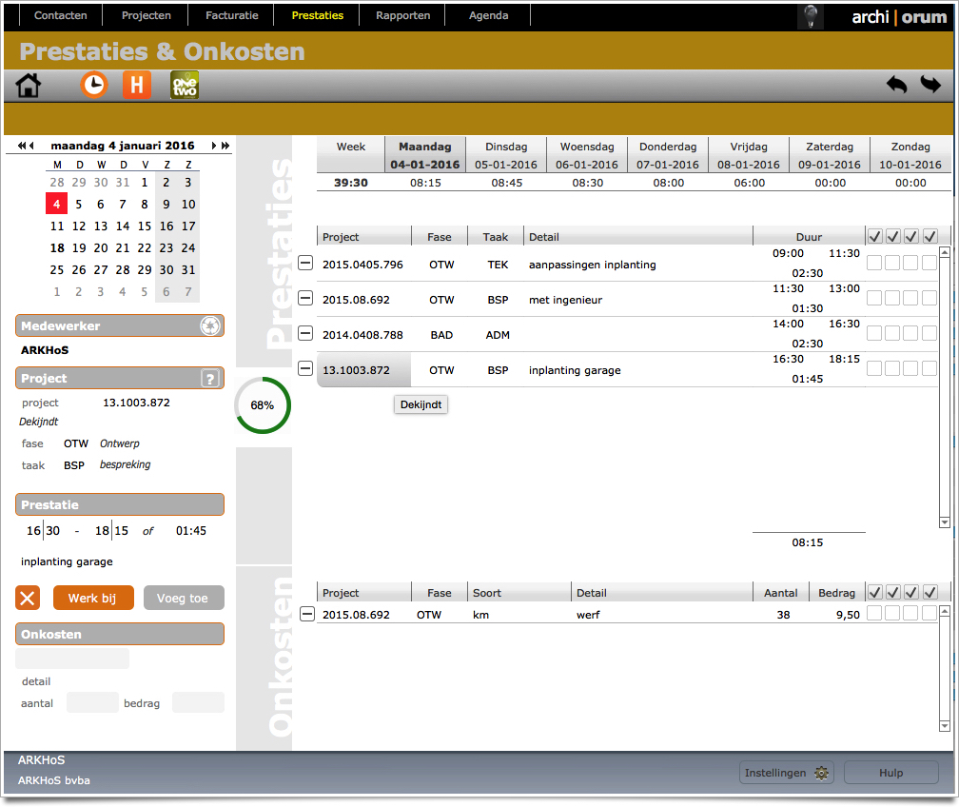
Task: Click the orange H toolbar icon
Action: tap(136, 85)
